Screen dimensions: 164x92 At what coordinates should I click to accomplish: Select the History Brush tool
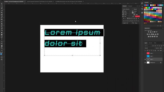click(2, 26)
